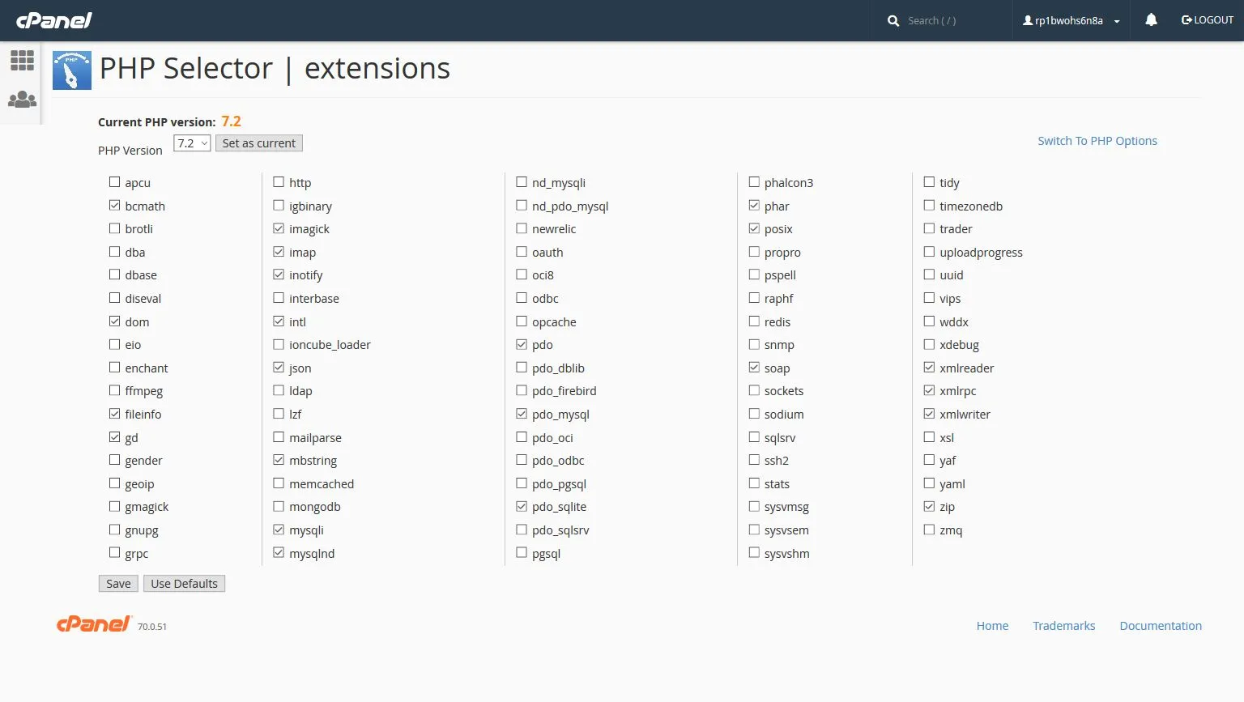Click Set as current button
This screenshot has height=702, width=1244.
point(258,143)
